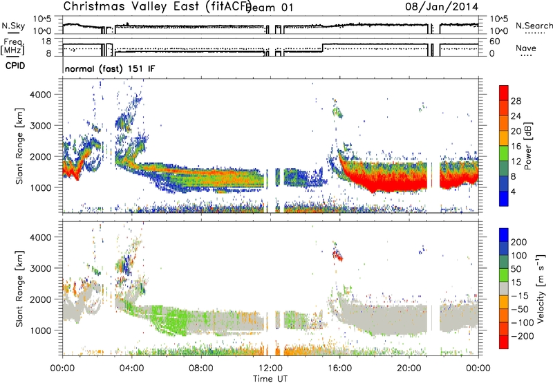Click the "4000" tick of power panel

[41, 94]
